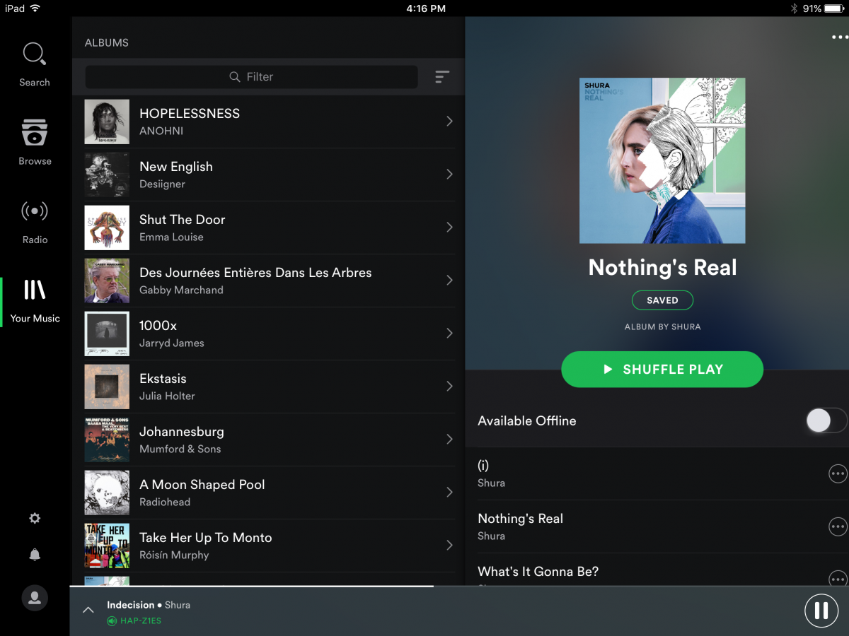Open the Radio icon in sidebar

[x=35, y=211]
